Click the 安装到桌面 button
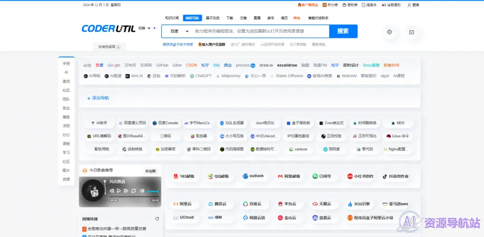The height and width of the screenshot is (237, 484). click(x=109, y=47)
